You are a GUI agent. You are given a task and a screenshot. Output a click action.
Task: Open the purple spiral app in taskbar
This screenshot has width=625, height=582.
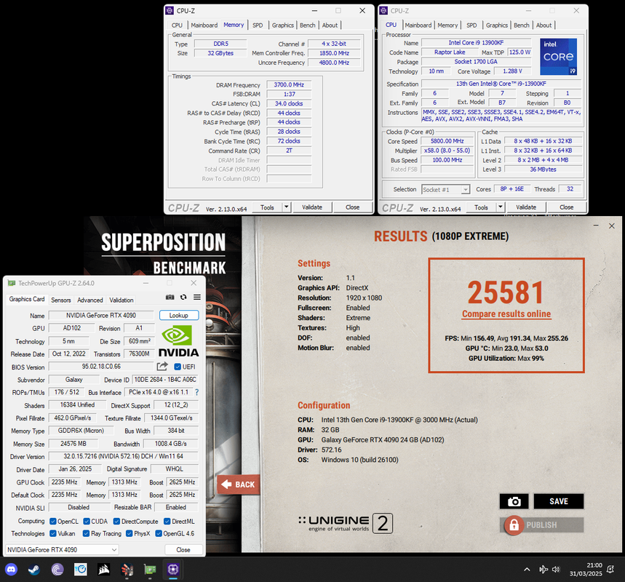[x=57, y=570]
